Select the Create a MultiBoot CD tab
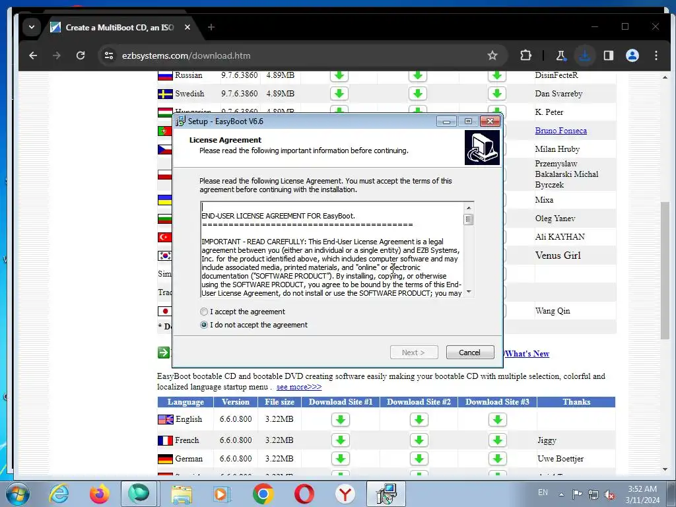The width and height of the screenshot is (676, 507). (119, 28)
